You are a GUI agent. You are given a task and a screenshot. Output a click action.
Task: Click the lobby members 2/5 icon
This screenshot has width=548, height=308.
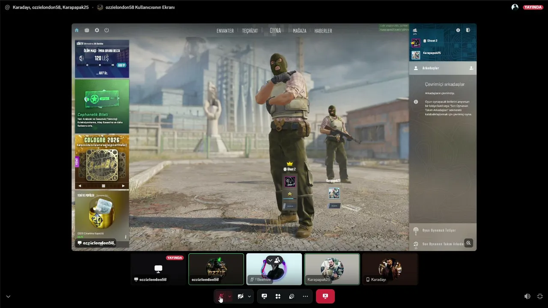[x=415, y=31]
